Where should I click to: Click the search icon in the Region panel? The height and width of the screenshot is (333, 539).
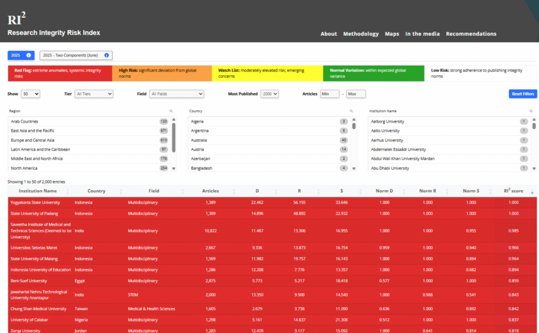(171, 111)
